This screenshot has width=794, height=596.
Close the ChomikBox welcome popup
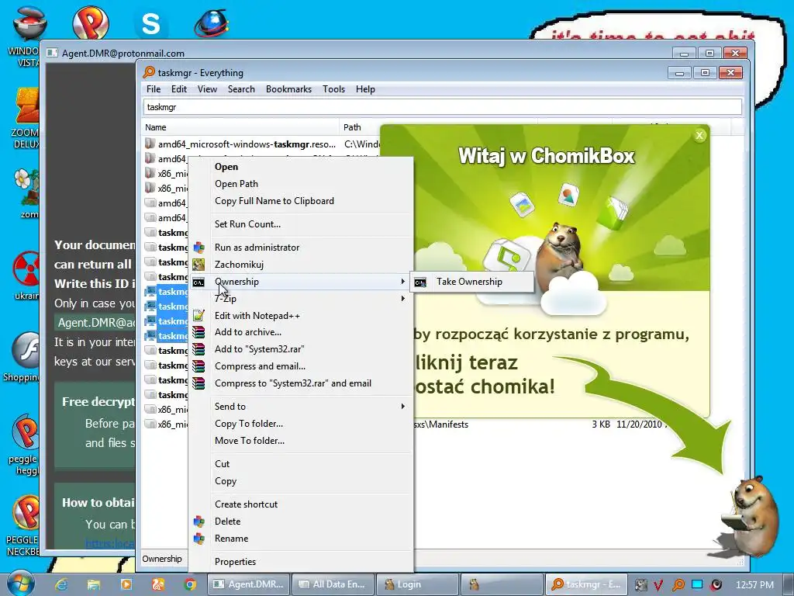pyautogui.click(x=699, y=135)
